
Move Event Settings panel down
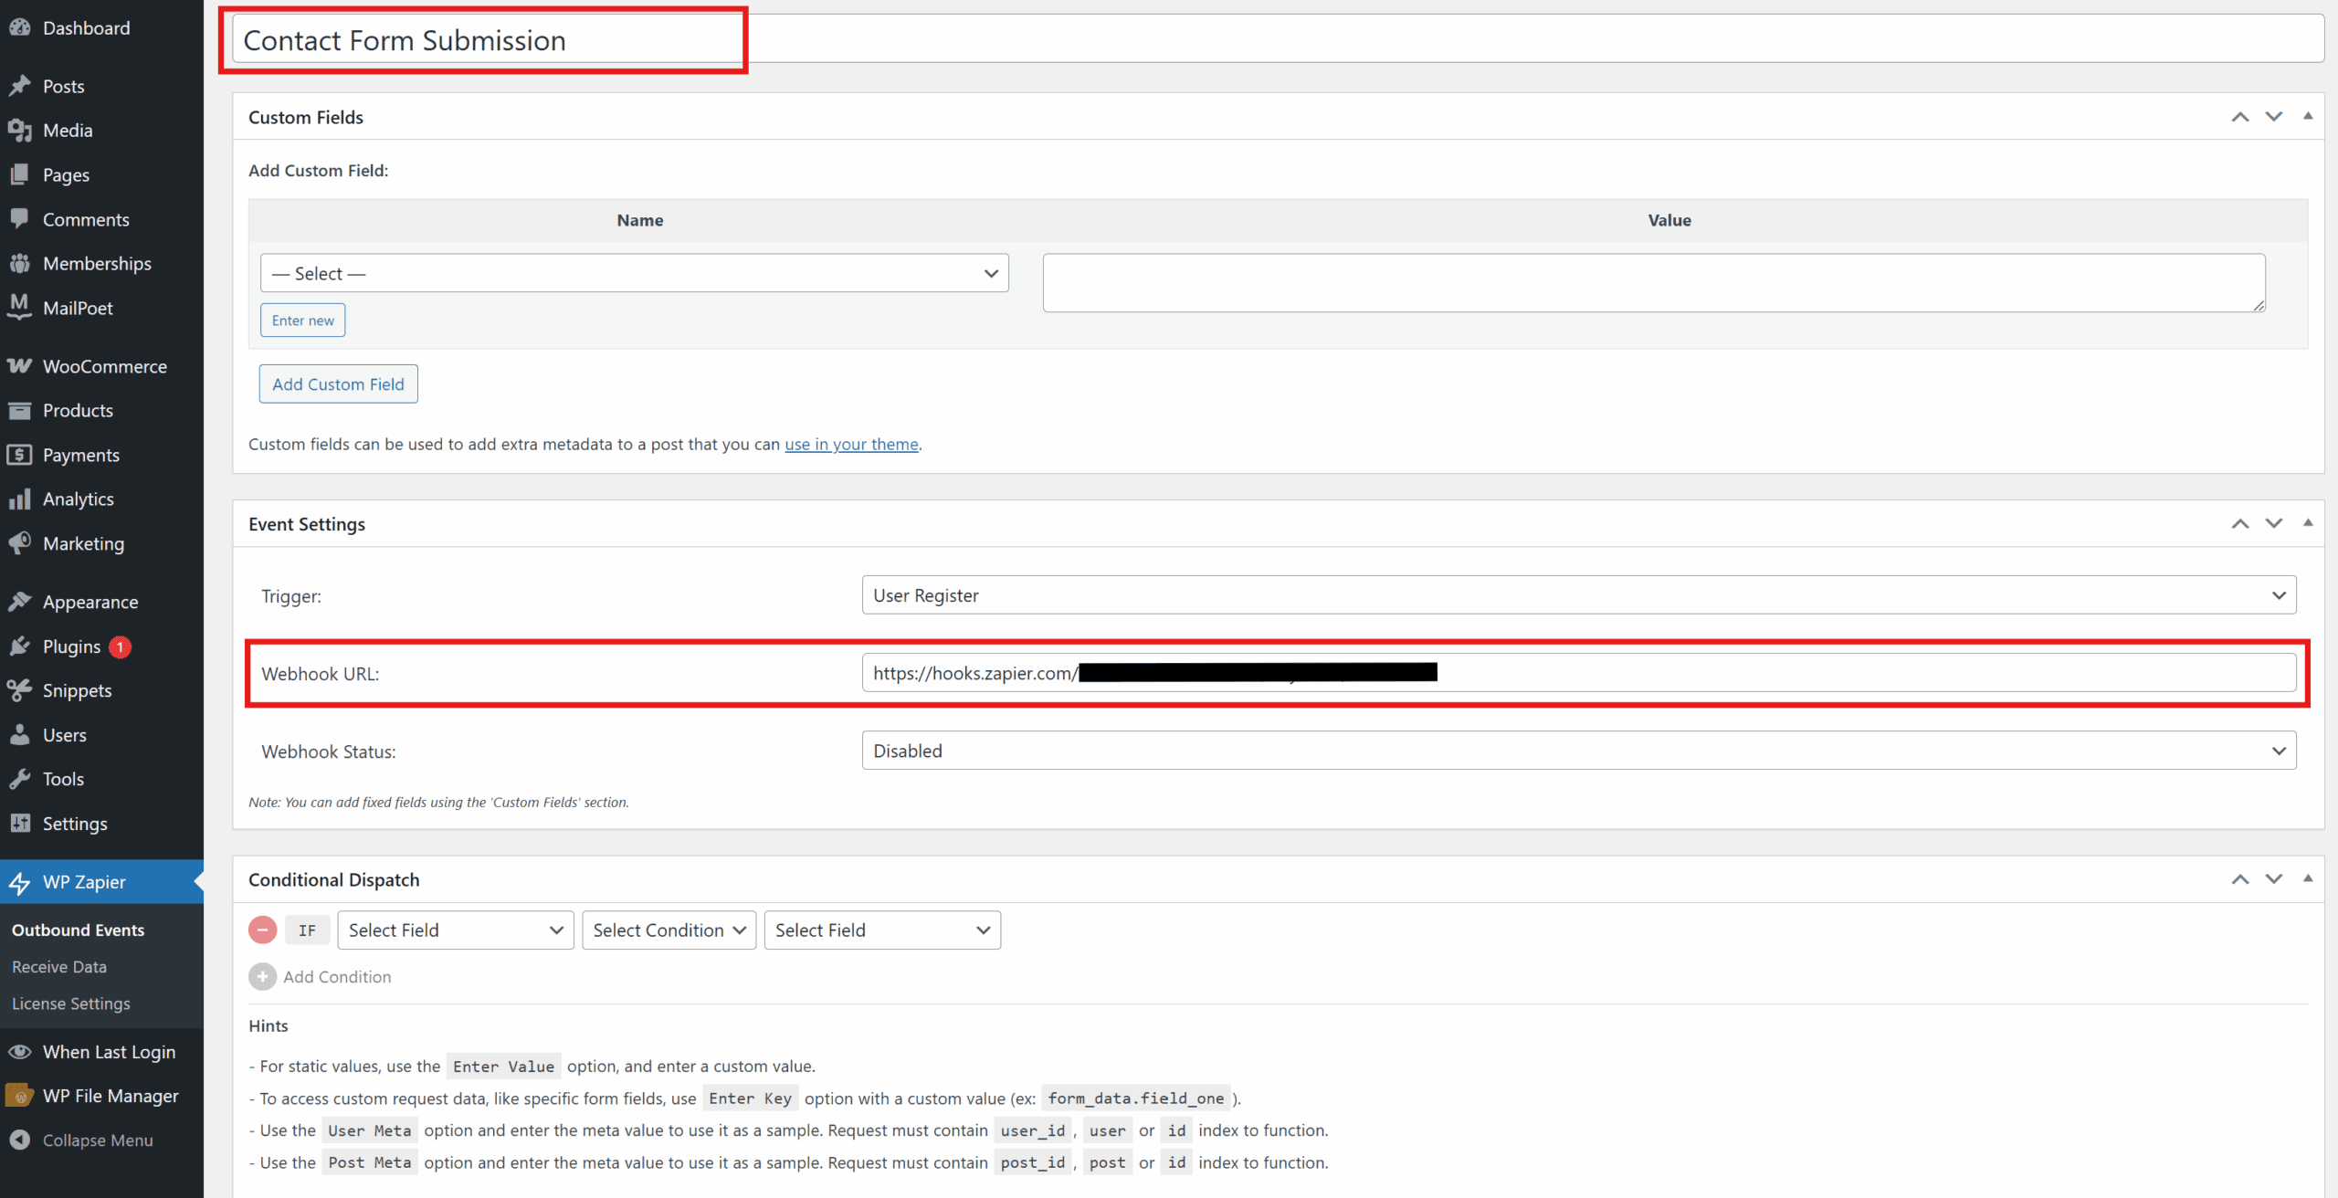pos(2274,523)
